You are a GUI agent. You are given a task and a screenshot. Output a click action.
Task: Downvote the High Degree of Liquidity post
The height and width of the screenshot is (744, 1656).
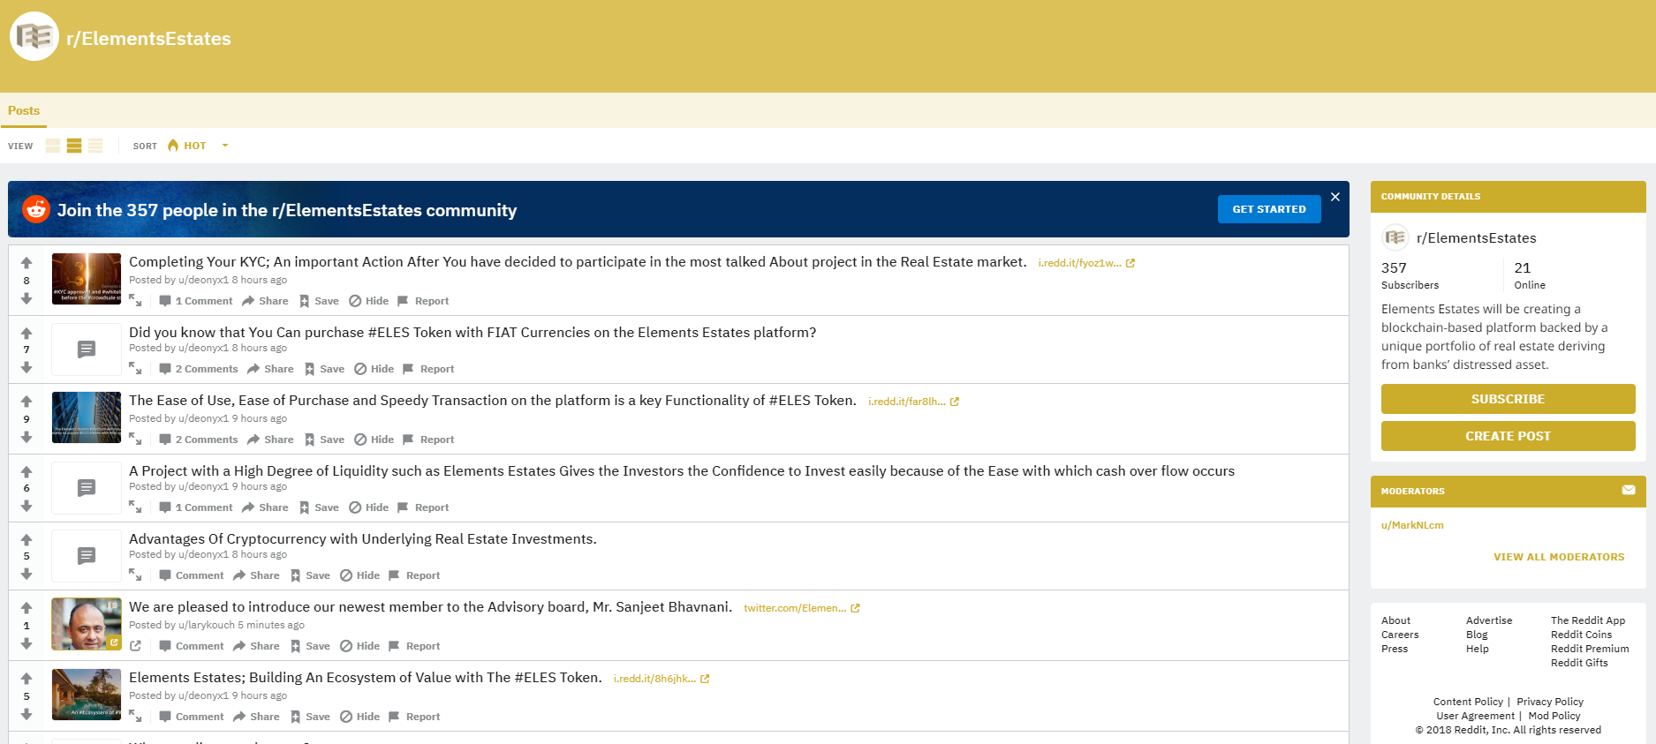coord(26,505)
